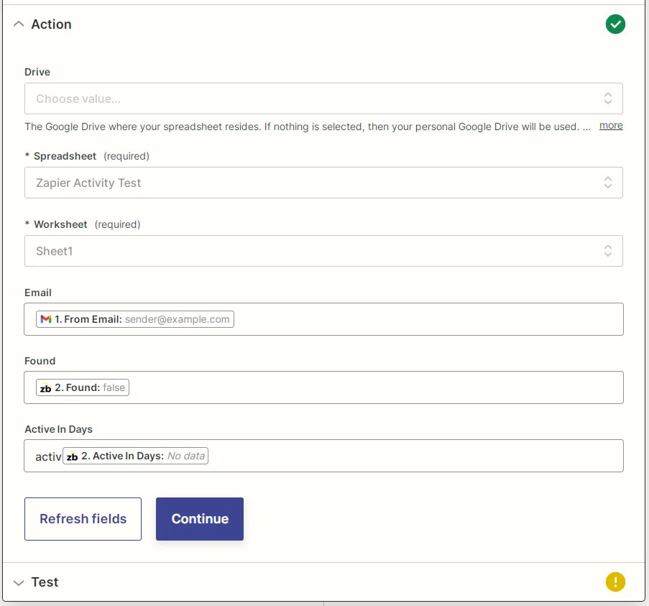
Task: Open the 'more' help text link
Action: (610, 125)
